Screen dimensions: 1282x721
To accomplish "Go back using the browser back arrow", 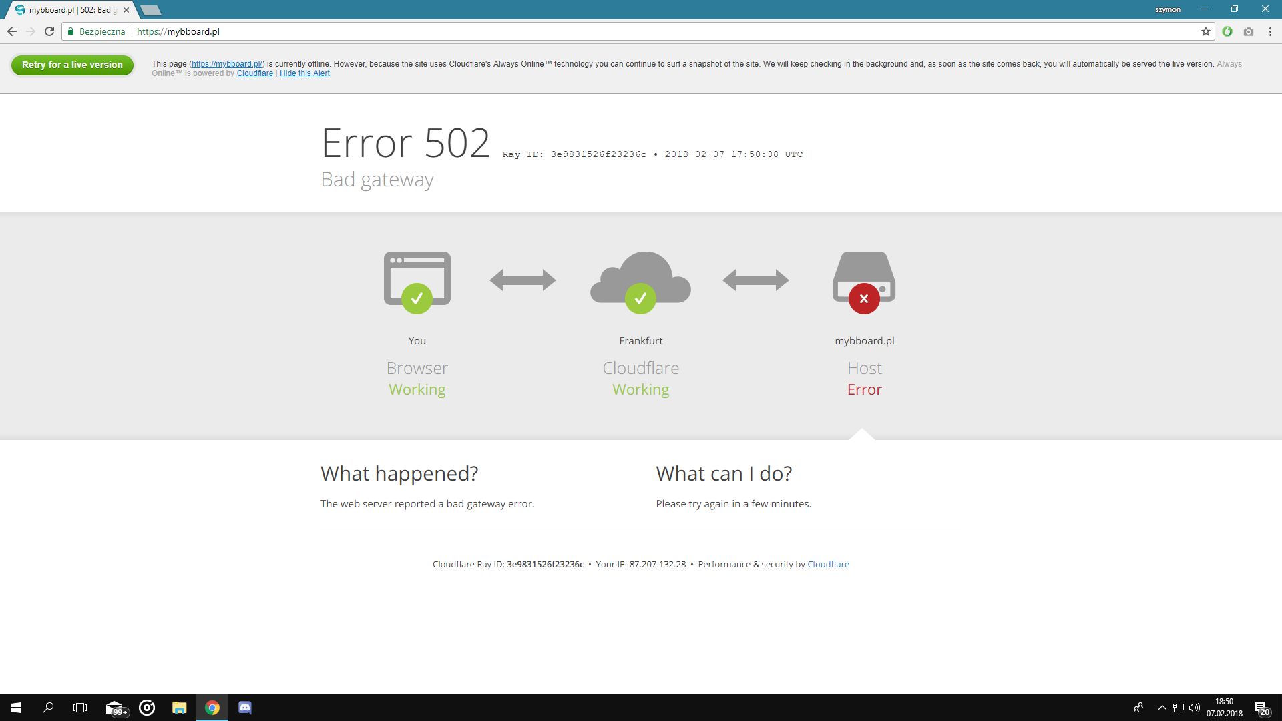I will pyautogui.click(x=12, y=31).
